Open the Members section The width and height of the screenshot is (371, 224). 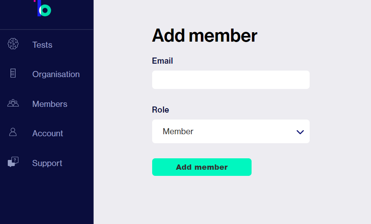click(x=49, y=104)
